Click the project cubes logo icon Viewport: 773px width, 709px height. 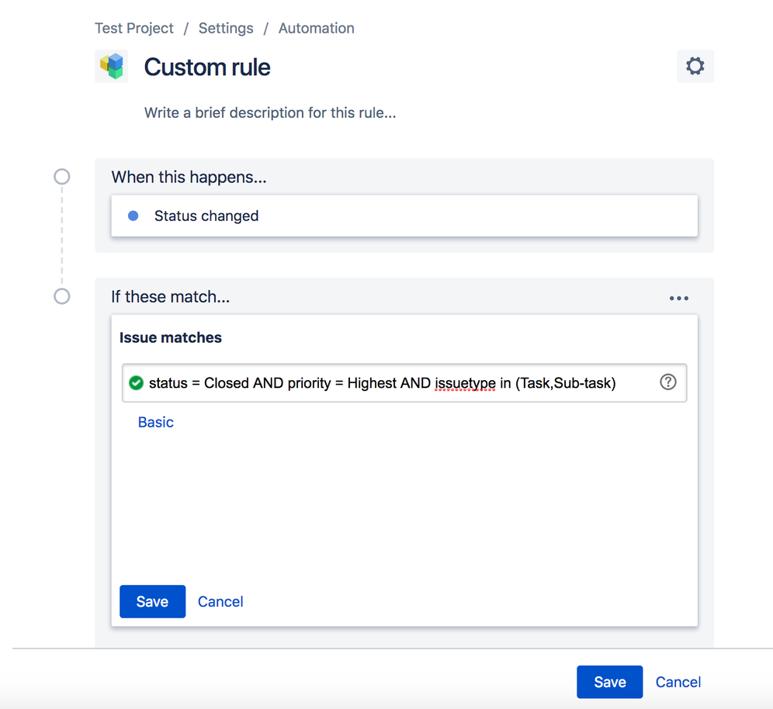point(112,66)
